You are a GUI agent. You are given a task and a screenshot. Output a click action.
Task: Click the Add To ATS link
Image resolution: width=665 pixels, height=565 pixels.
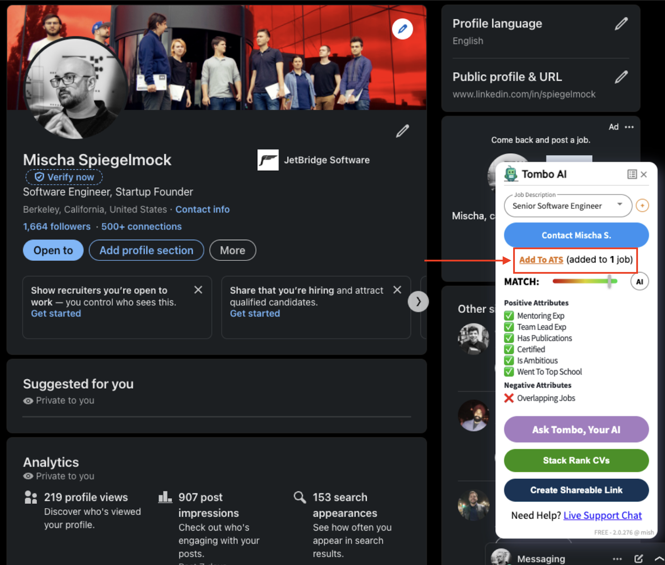(541, 260)
